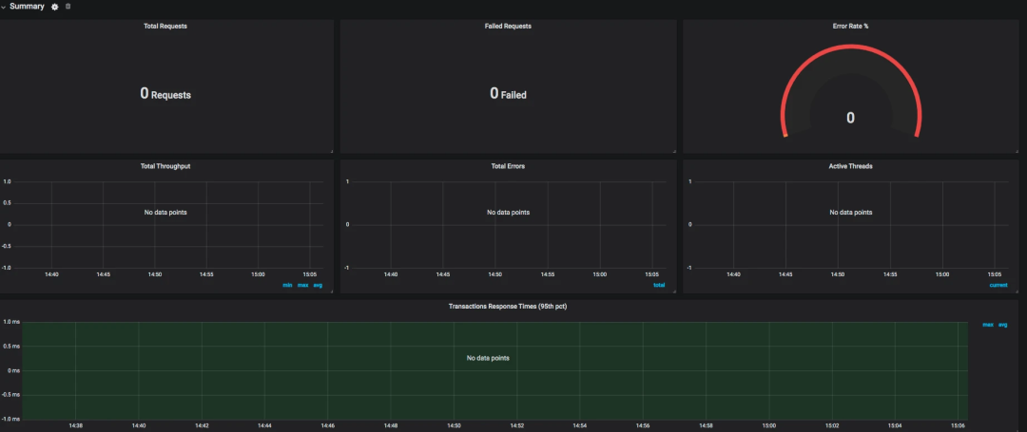The image size is (1027, 432).
Task: Open Transactions Response Times panel title menu
Action: point(508,306)
